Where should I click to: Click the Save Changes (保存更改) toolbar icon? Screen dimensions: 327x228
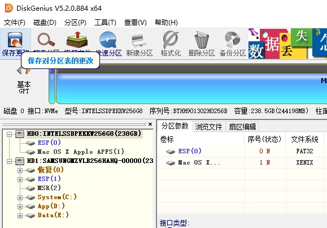tap(15, 40)
